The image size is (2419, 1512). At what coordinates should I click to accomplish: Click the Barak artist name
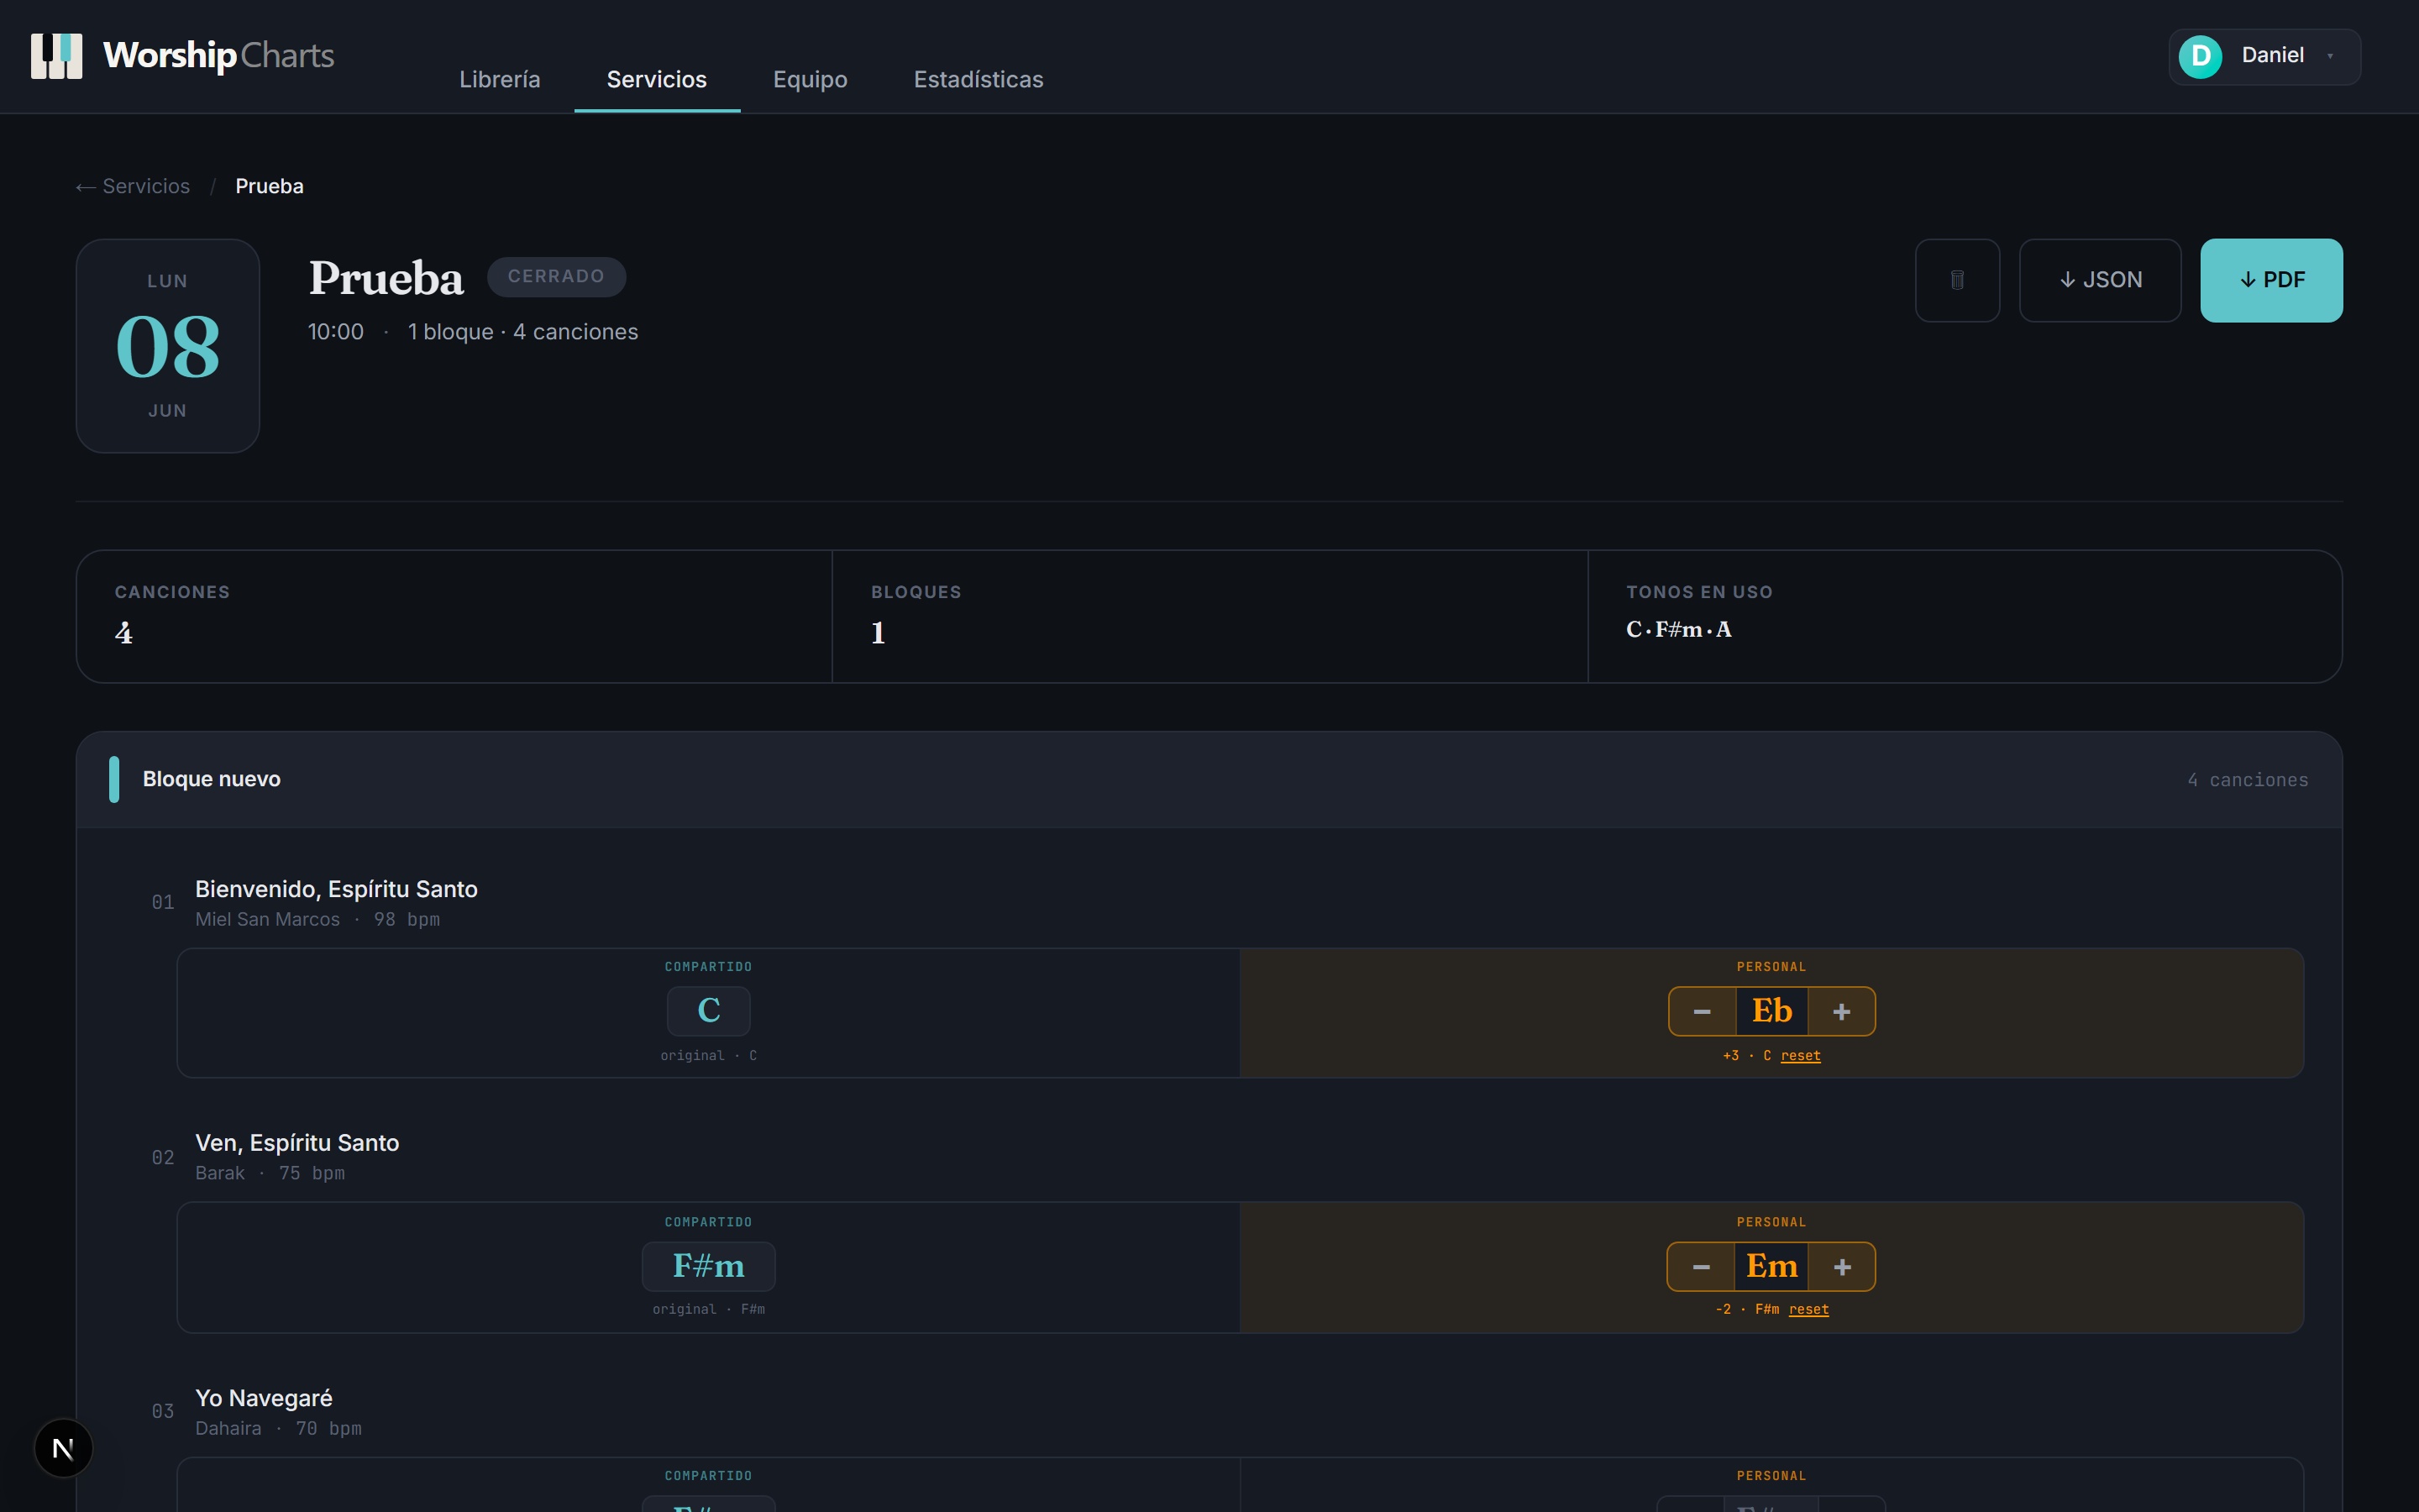tap(220, 1174)
